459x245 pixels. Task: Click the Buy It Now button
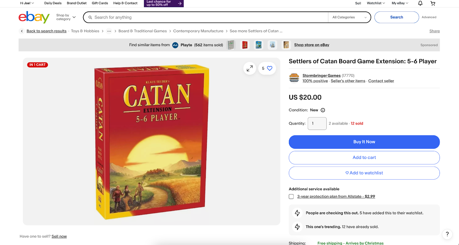(x=364, y=142)
